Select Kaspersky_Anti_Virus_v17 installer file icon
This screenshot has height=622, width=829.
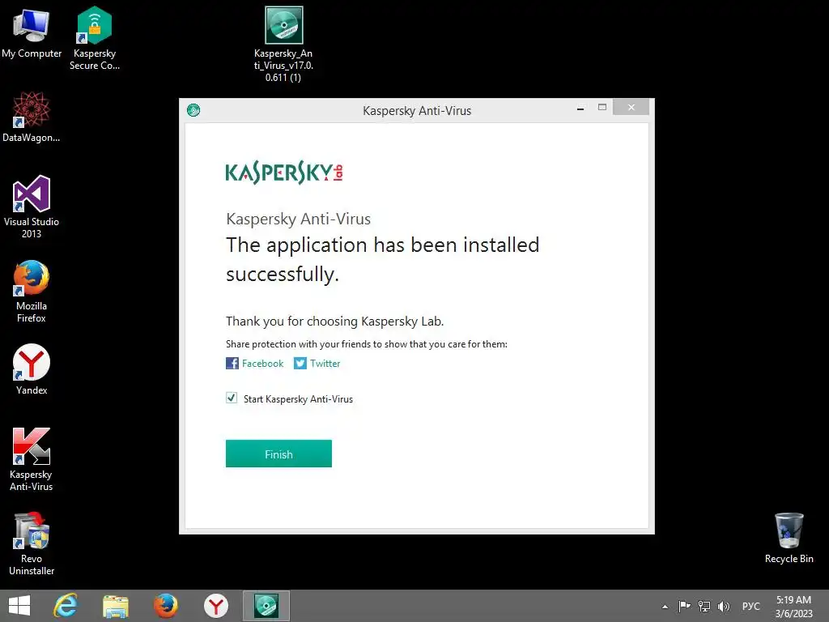[283, 45]
